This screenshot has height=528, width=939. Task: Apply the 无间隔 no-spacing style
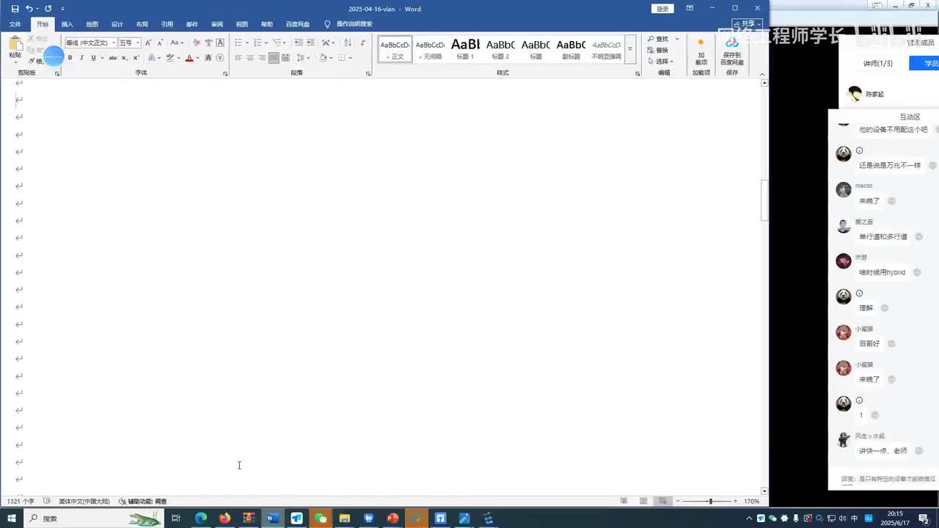coord(430,49)
